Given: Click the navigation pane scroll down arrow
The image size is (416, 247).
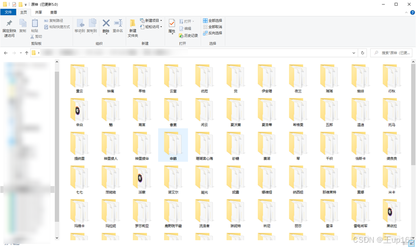Looking at the screenshot, I should [x=57, y=238].
